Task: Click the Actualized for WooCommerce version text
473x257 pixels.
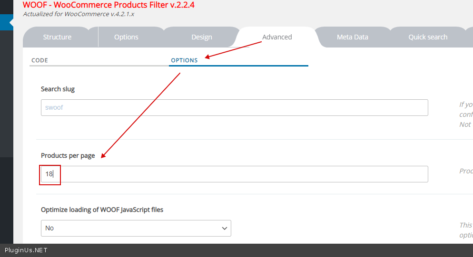Action: (79, 14)
